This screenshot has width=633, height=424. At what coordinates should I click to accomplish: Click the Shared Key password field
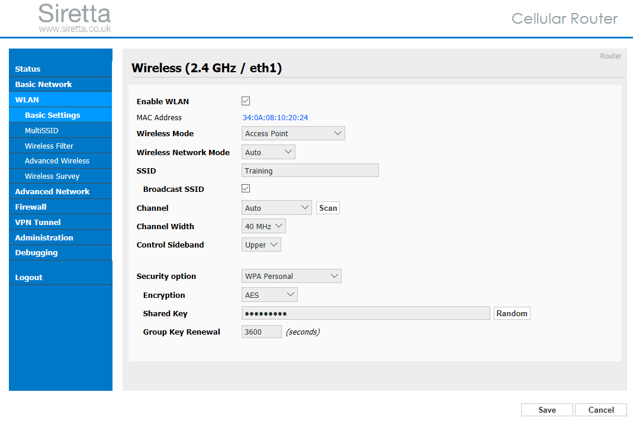366,313
